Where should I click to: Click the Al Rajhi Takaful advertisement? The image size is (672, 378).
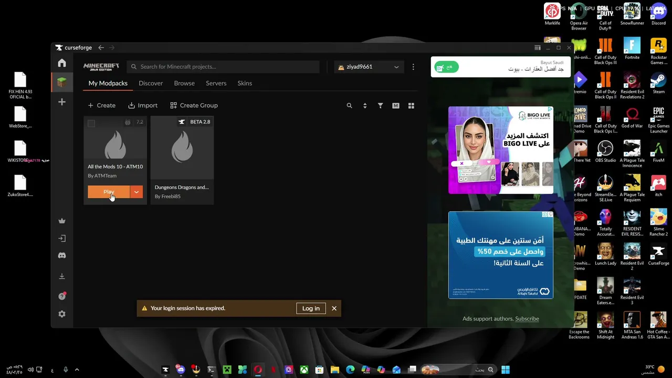coord(501,255)
